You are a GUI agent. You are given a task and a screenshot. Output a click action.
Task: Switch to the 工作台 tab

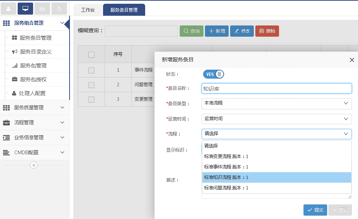pos(88,10)
